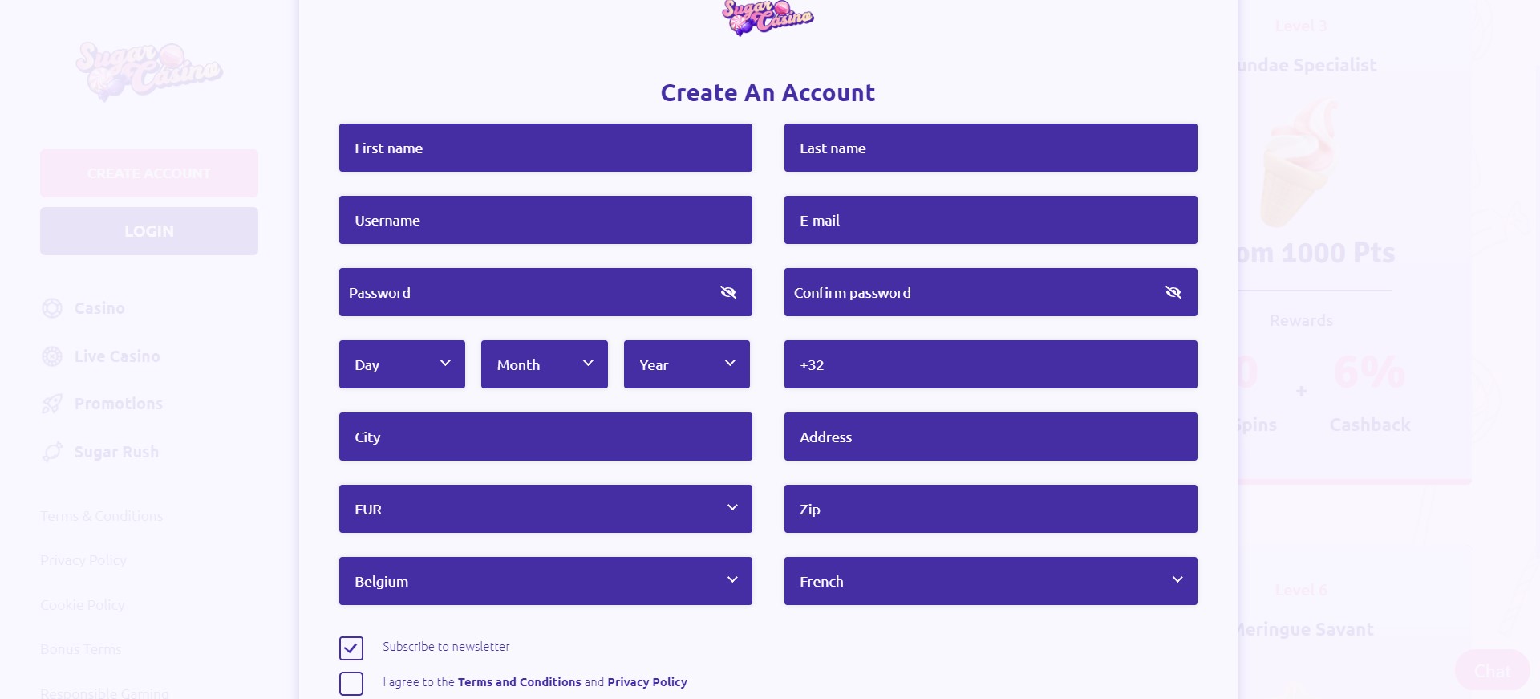
Task: Click the Sugar Casino logo above the form
Action: [768, 18]
